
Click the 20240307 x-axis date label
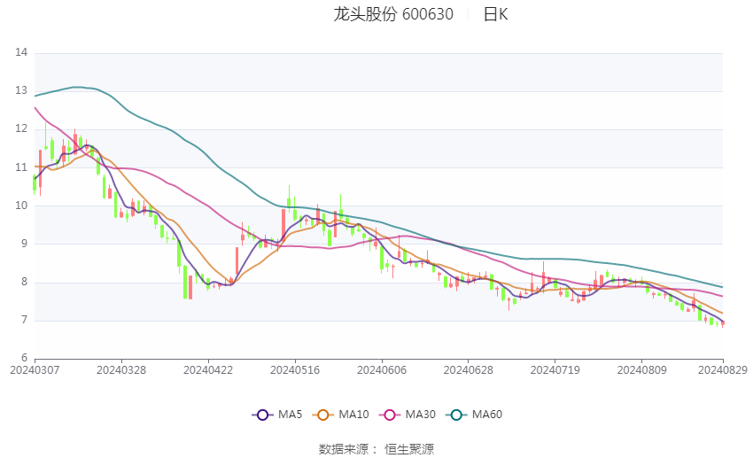coord(35,370)
